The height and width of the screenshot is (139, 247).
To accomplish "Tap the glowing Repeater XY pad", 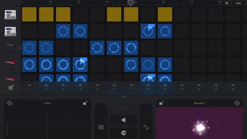I will (x=200, y=123).
